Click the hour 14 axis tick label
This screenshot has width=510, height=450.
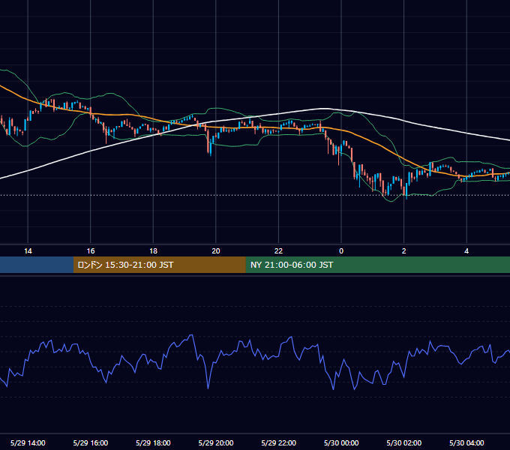click(28, 251)
